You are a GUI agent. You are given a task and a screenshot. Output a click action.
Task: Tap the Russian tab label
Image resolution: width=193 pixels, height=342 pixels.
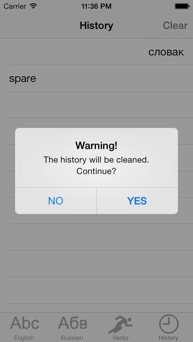pyautogui.click(x=72, y=338)
